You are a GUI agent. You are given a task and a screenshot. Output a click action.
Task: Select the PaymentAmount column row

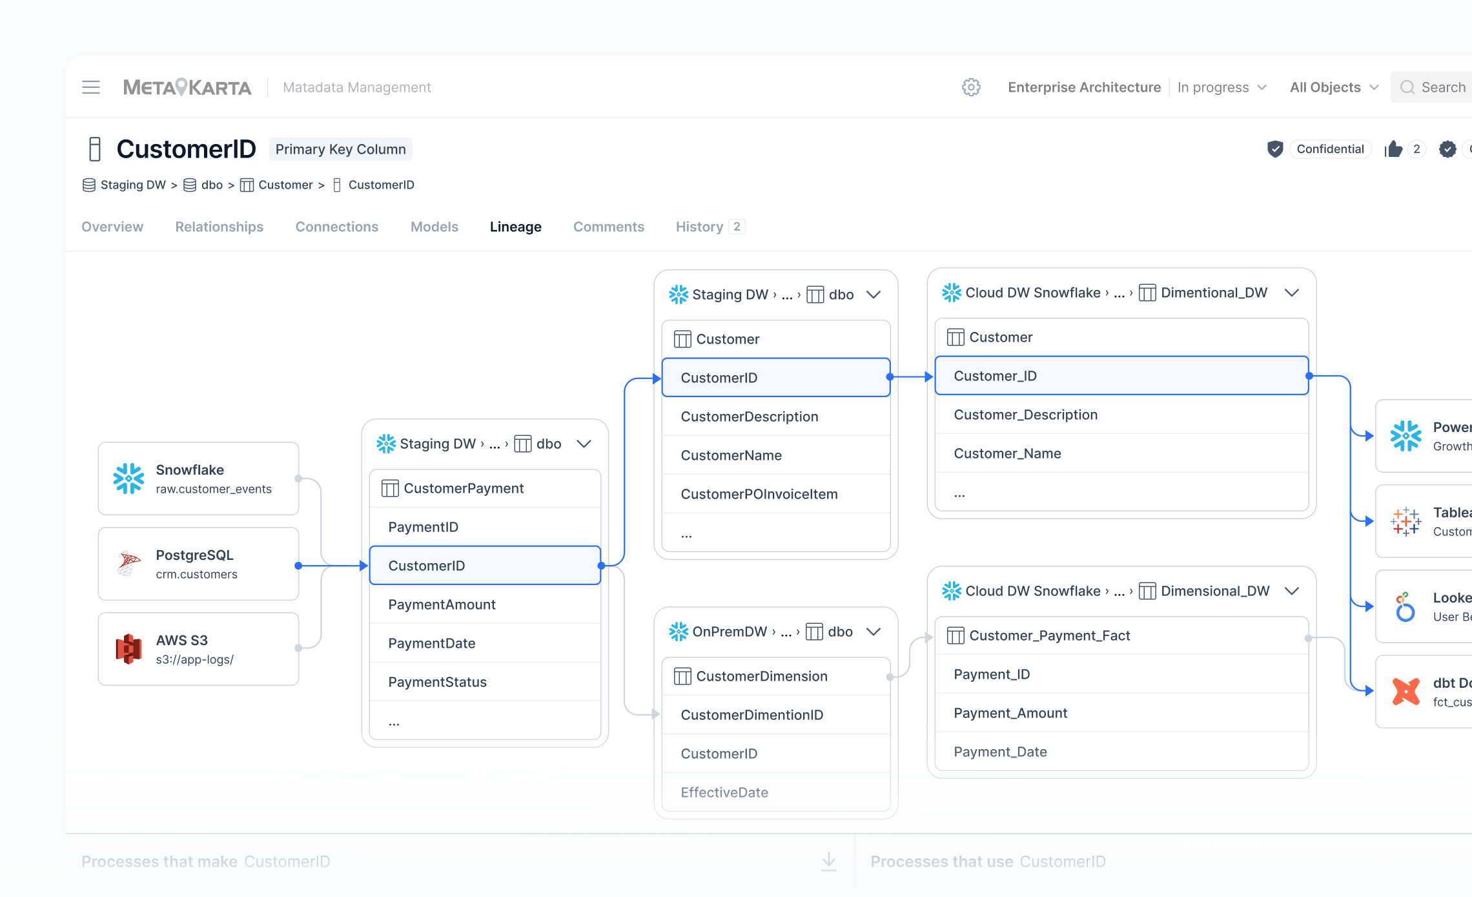pyautogui.click(x=485, y=604)
